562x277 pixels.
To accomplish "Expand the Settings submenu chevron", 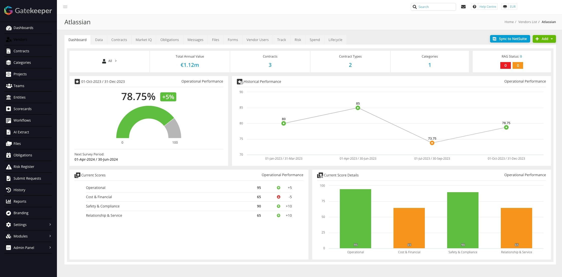I will [x=50, y=224].
